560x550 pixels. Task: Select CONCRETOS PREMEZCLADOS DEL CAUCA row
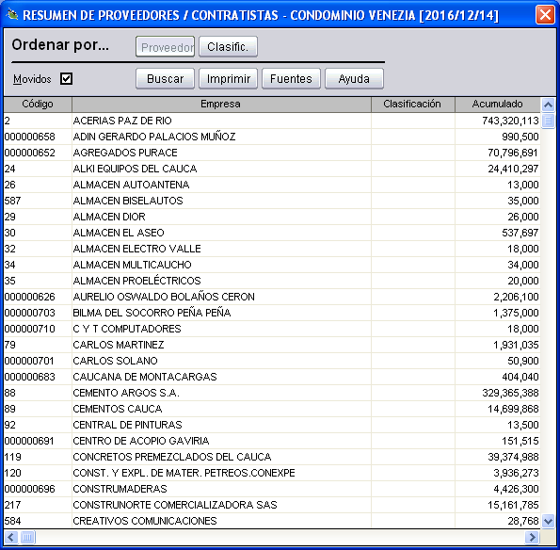[272, 457]
